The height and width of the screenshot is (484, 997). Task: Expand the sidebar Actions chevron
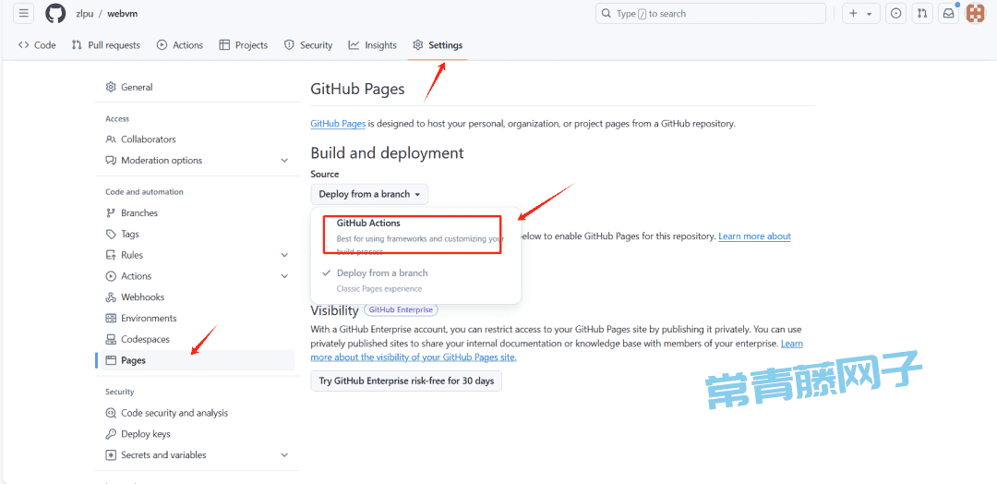tap(284, 276)
